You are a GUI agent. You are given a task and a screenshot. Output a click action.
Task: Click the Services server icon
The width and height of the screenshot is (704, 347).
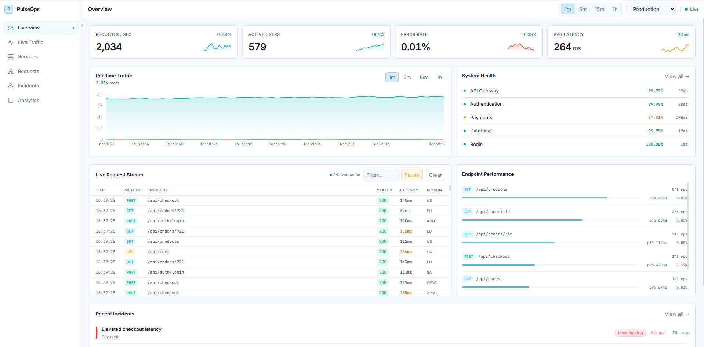11,57
